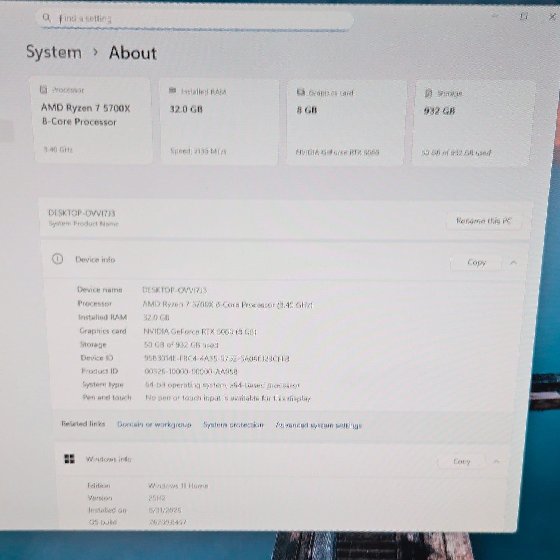Click "8 GB" in the Graphics card tile
Screen dimensions: 560x560
coord(307,110)
